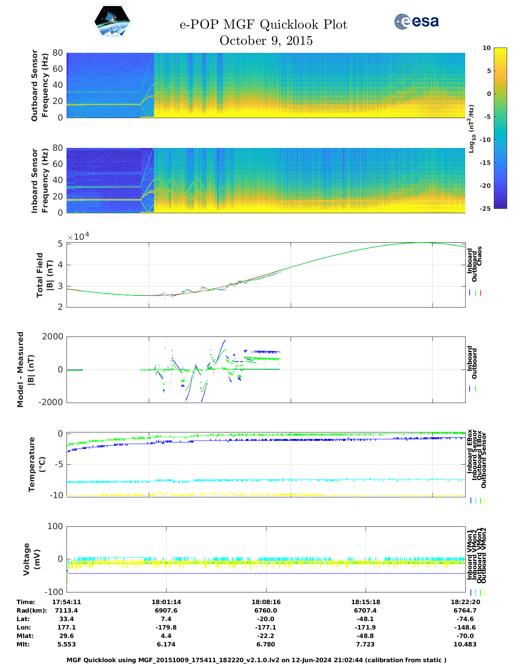Click the 'Chaos' legend label
This screenshot has height=665, width=514.
(480, 256)
